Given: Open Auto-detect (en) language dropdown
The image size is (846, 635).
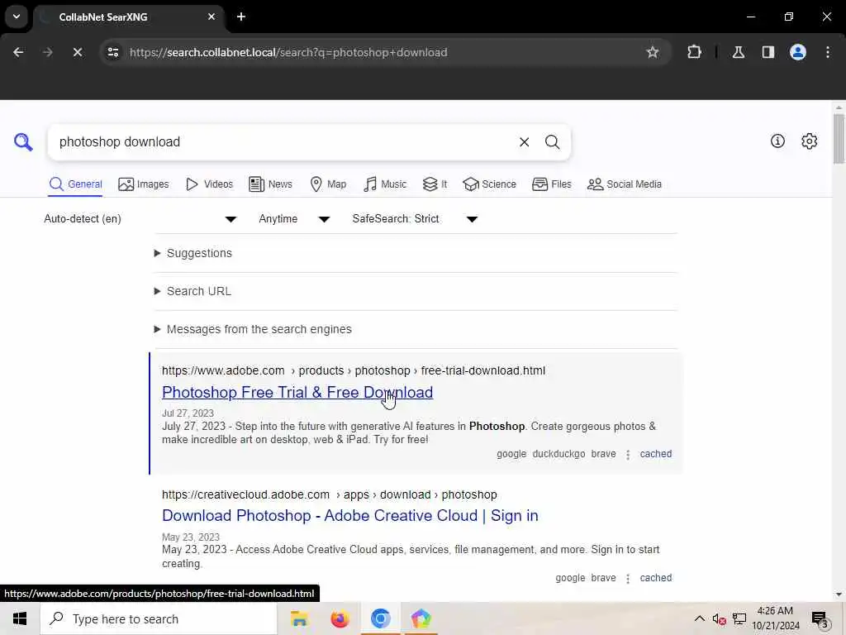Looking at the screenshot, I should 140,218.
